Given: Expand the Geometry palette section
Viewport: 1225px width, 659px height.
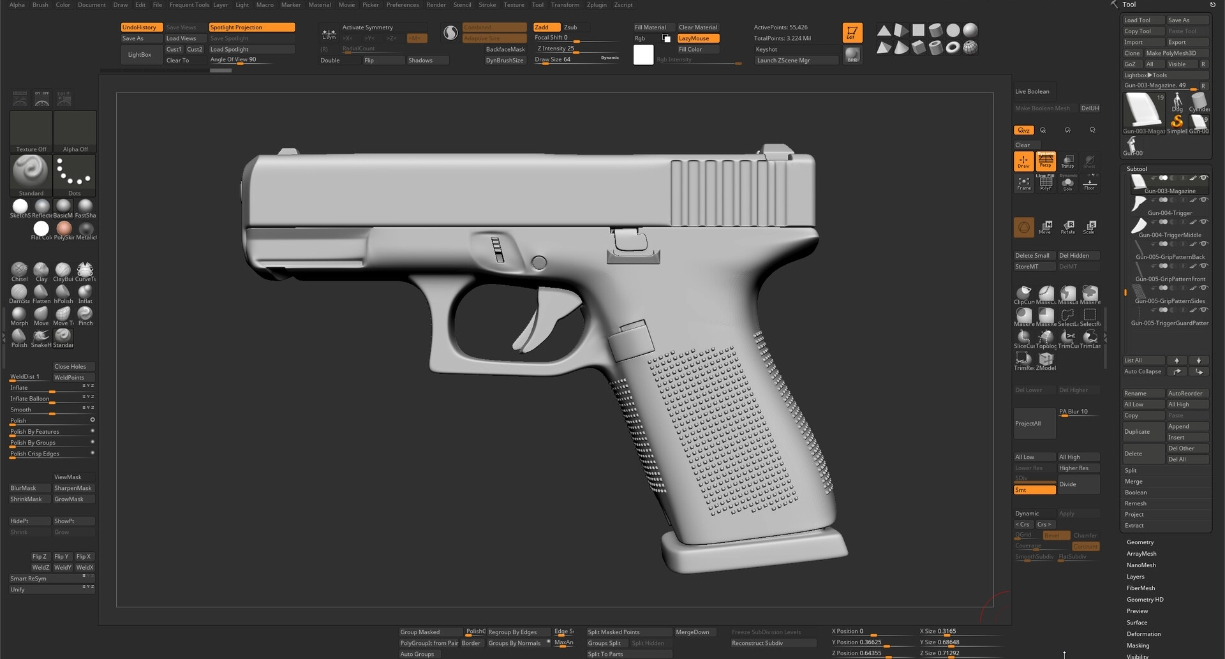Looking at the screenshot, I should 1140,542.
